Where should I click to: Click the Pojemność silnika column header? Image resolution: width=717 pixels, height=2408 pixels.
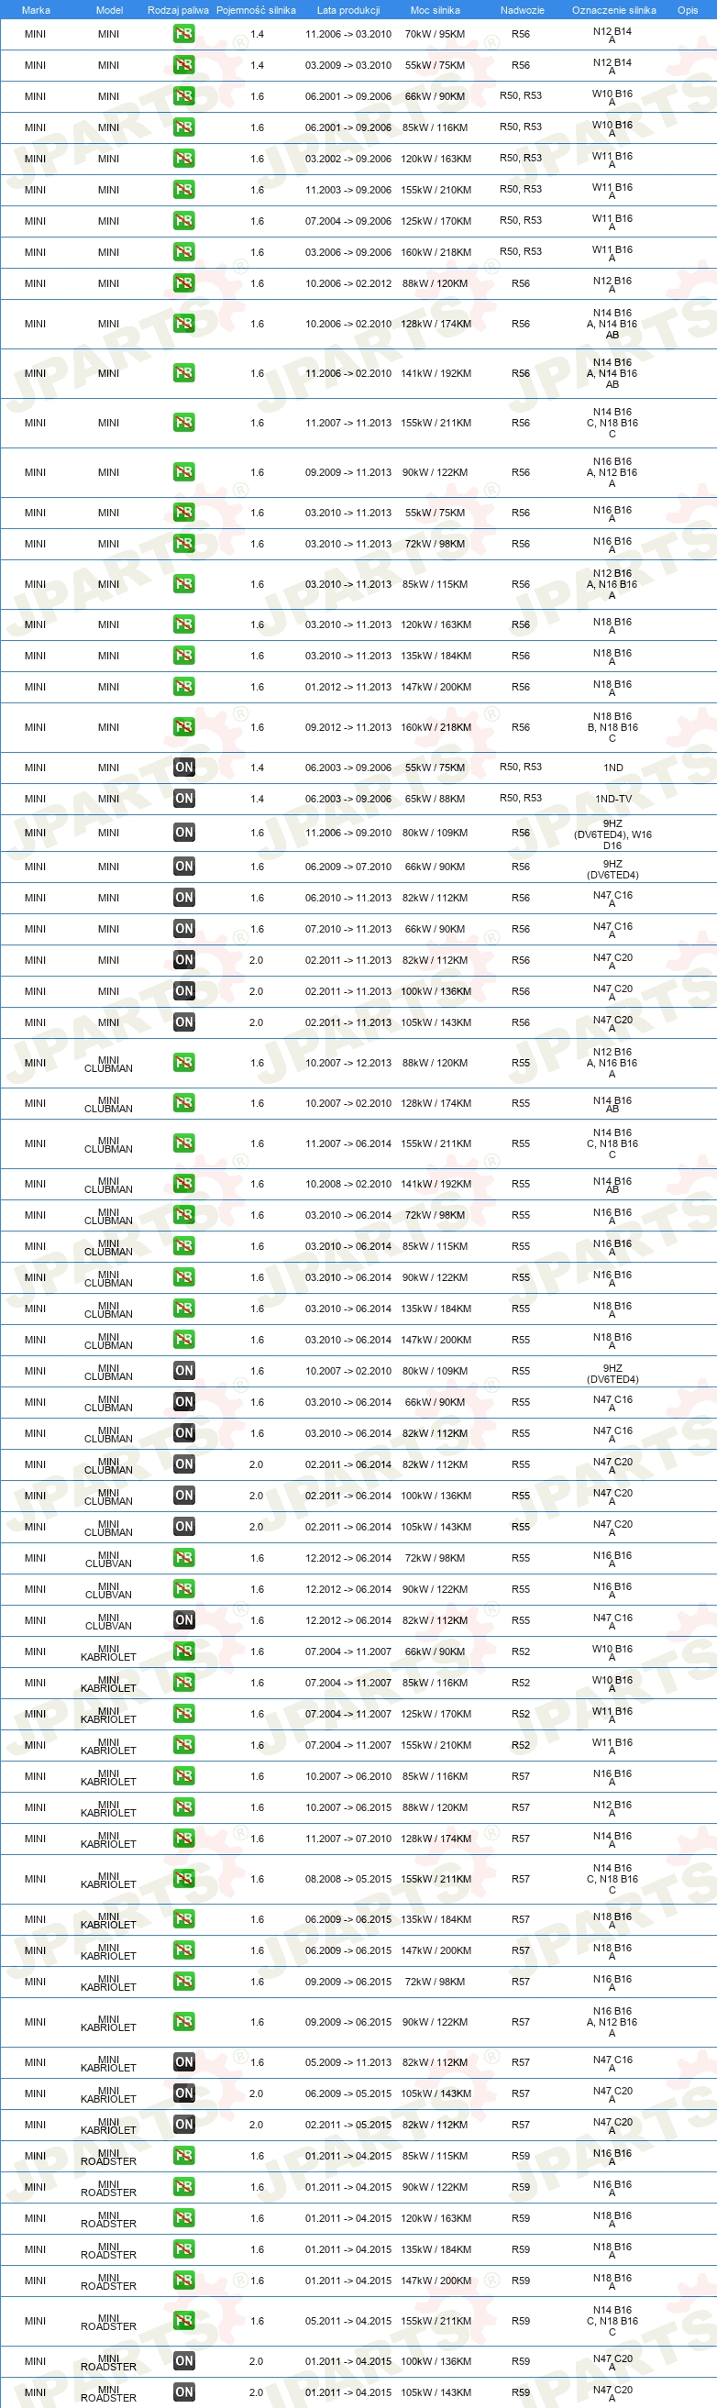(256, 10)
